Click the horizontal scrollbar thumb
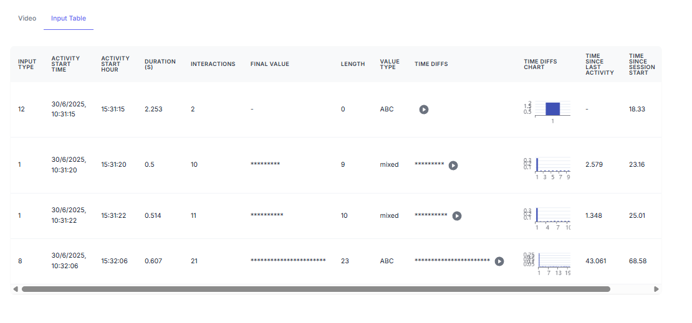The width and height of the screenshot is (692, 323). [316, 289]
